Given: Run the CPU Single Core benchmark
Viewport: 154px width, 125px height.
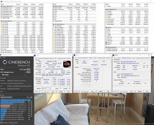Looking at the screenshot, I should pyautogui.click(x=28, y=72).
